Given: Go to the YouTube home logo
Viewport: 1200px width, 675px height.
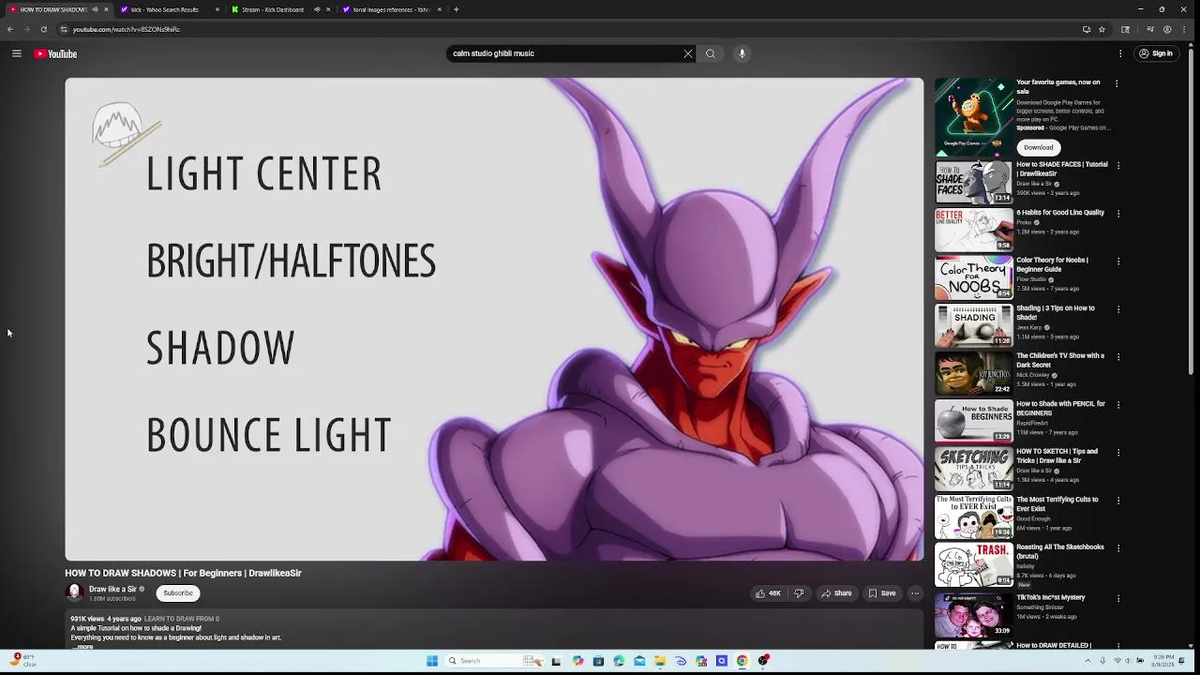Looking at the screenshot, I should pos(55,53).
